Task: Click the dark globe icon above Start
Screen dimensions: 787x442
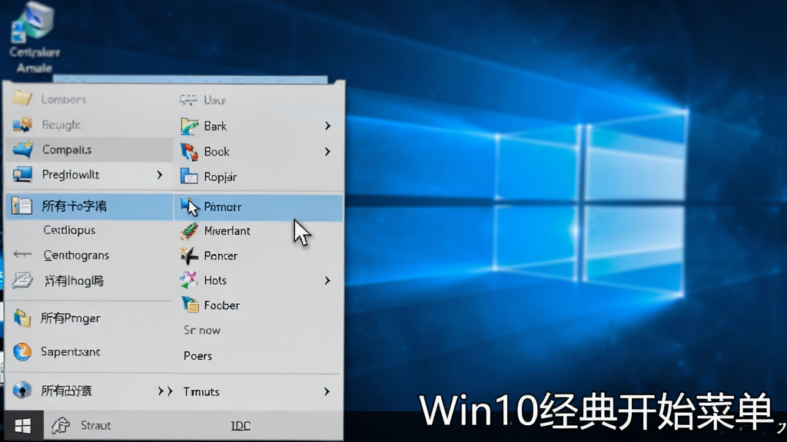Action: [22, 390]
